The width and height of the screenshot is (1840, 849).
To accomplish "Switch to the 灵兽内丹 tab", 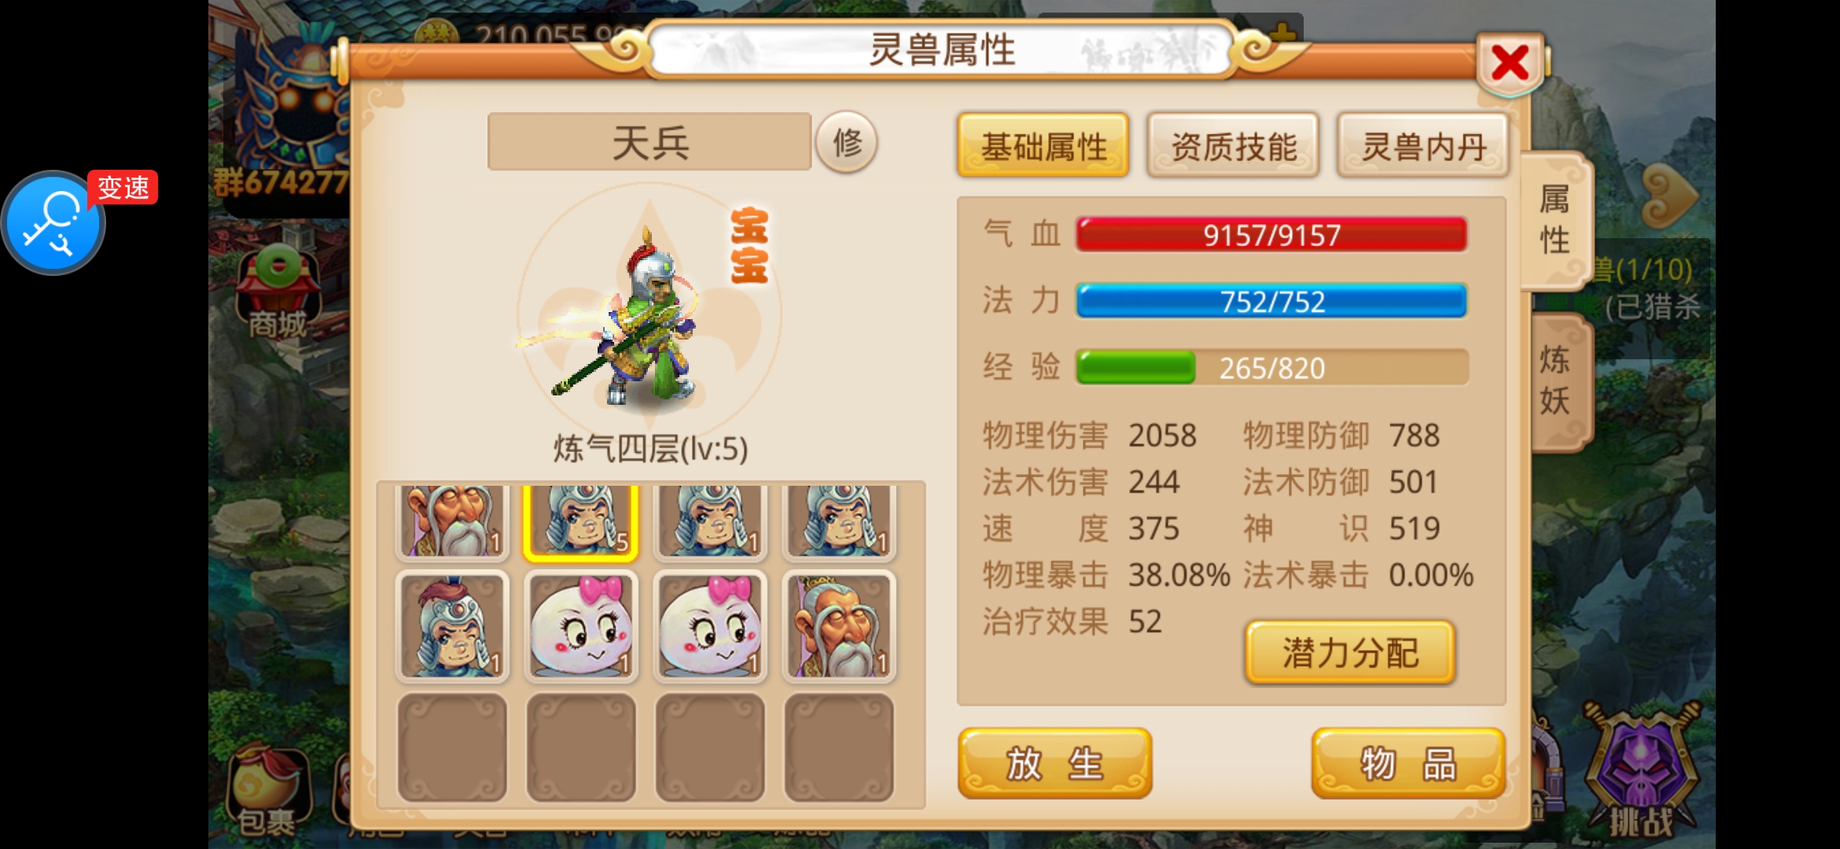I will coord(1423,145).
